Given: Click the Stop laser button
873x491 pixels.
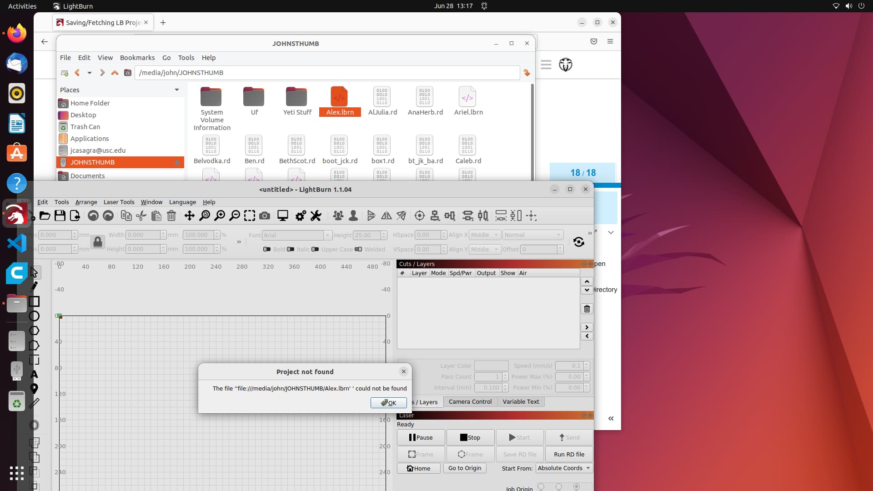Looking at the screenshot, I should tap(471, 437).
